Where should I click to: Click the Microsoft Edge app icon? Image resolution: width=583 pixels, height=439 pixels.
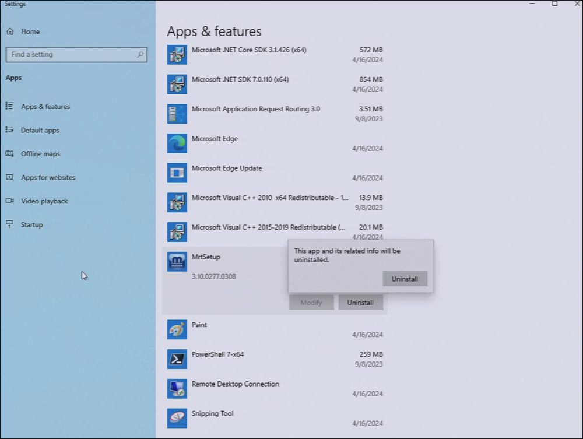177,143
